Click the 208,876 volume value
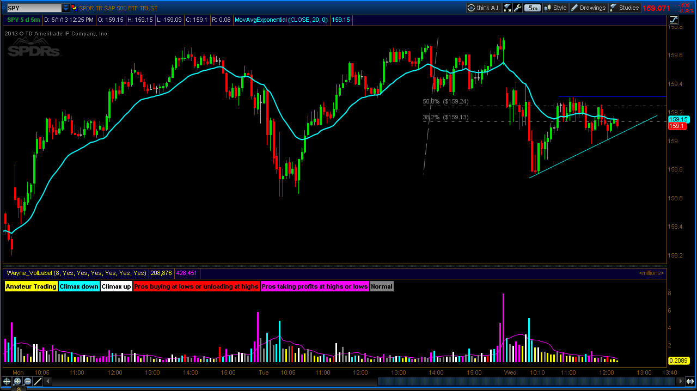 click(161, 273)
